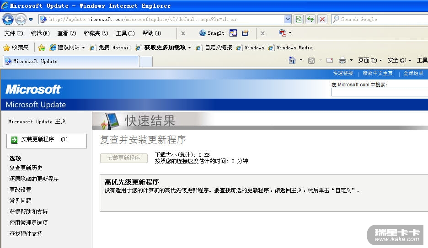Stop loading with the red X icon
The height and width of the screenshot is (248, 428).
click(322, 19)
